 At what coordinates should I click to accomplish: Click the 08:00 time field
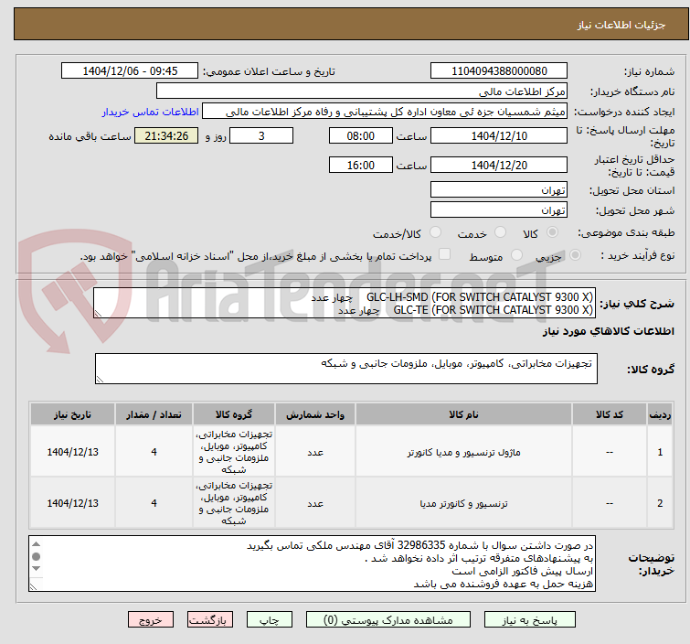point(360,135)
